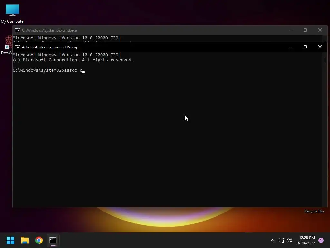Open the notification count badge
This screenshot has height=248, width=330.
(x=321, y=240)
